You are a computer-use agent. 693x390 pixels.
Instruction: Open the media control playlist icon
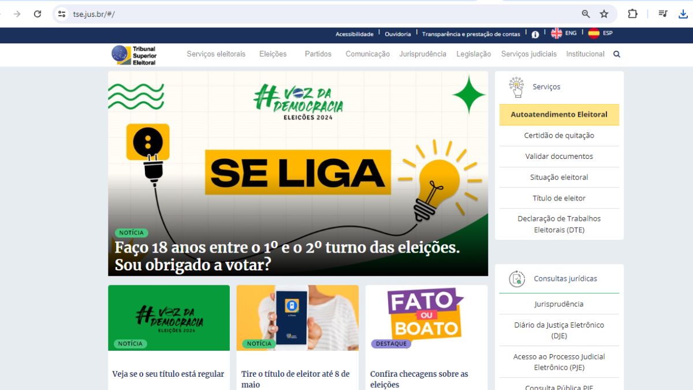(x=663, y=14)
